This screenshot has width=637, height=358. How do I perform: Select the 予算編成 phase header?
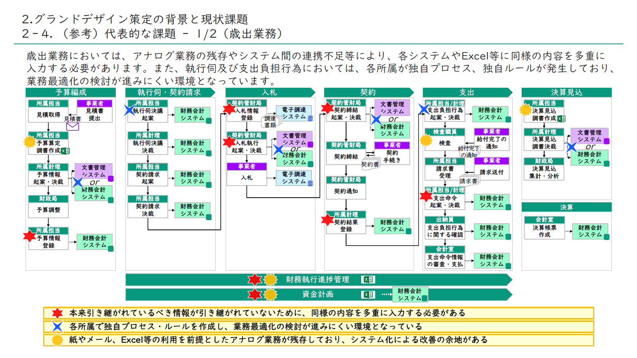pyautogui.click(x=71, y=92)
